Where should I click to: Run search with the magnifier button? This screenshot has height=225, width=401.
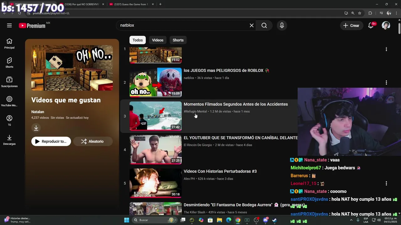[x=264, y=25]
